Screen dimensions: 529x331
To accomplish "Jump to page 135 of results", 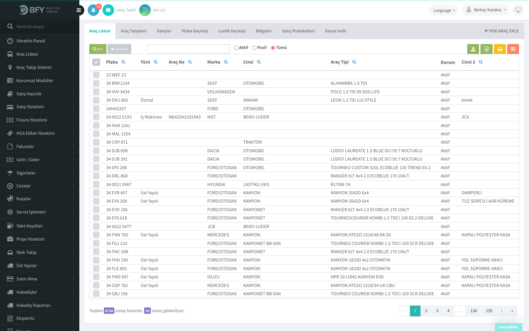I will tap(489, 311).
